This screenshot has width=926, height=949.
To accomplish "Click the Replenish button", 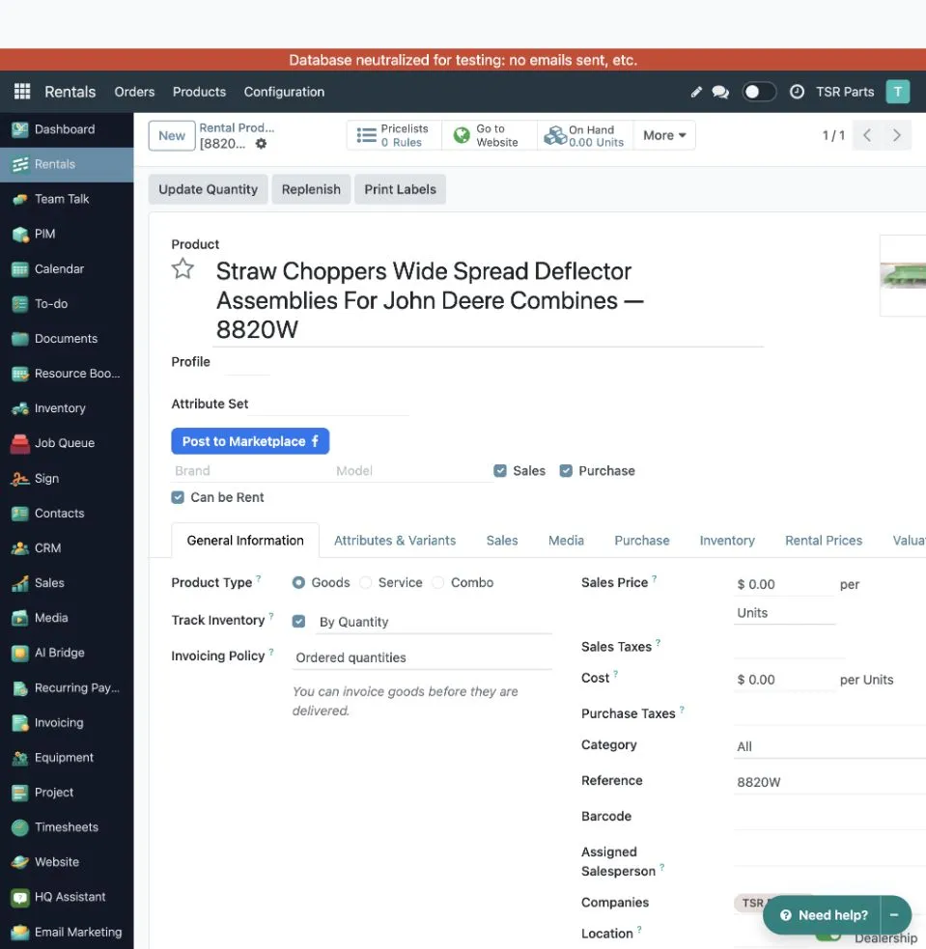I will pyautogui.click(x=311, y=189).
